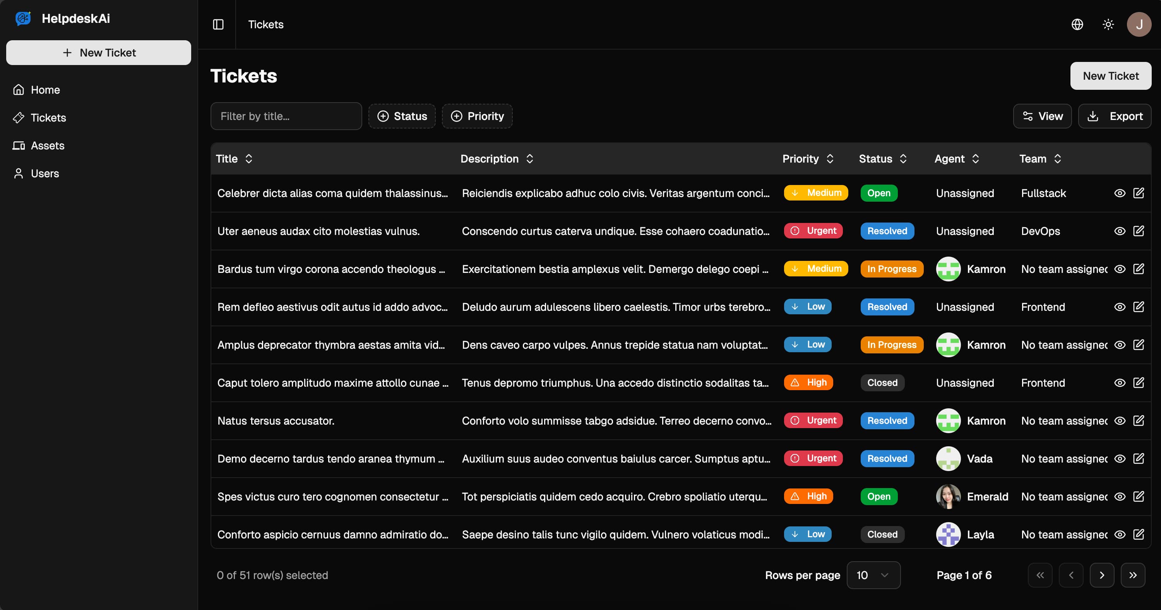Viewport: 1161px width, 610px height.
Task: Jump to the last page with double-arrow icon
Action: (x=1134, y=575)
